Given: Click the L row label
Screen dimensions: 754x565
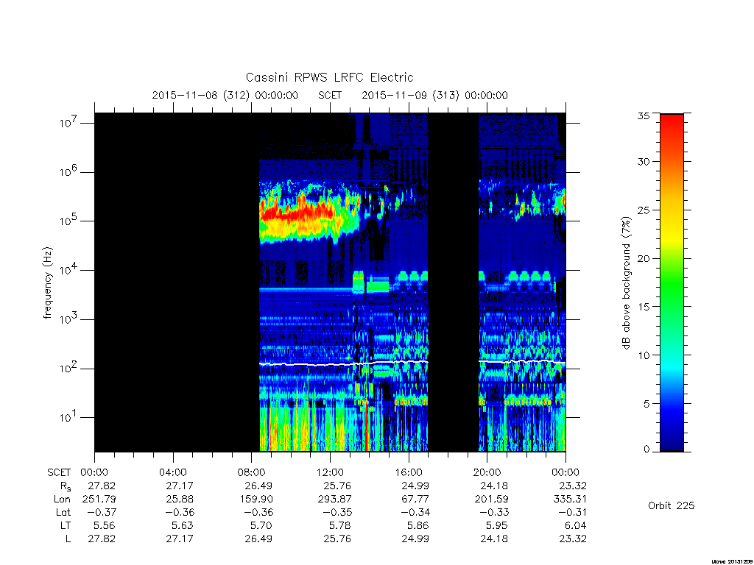Looking at the screenshot, I should (x=68, y=539).
